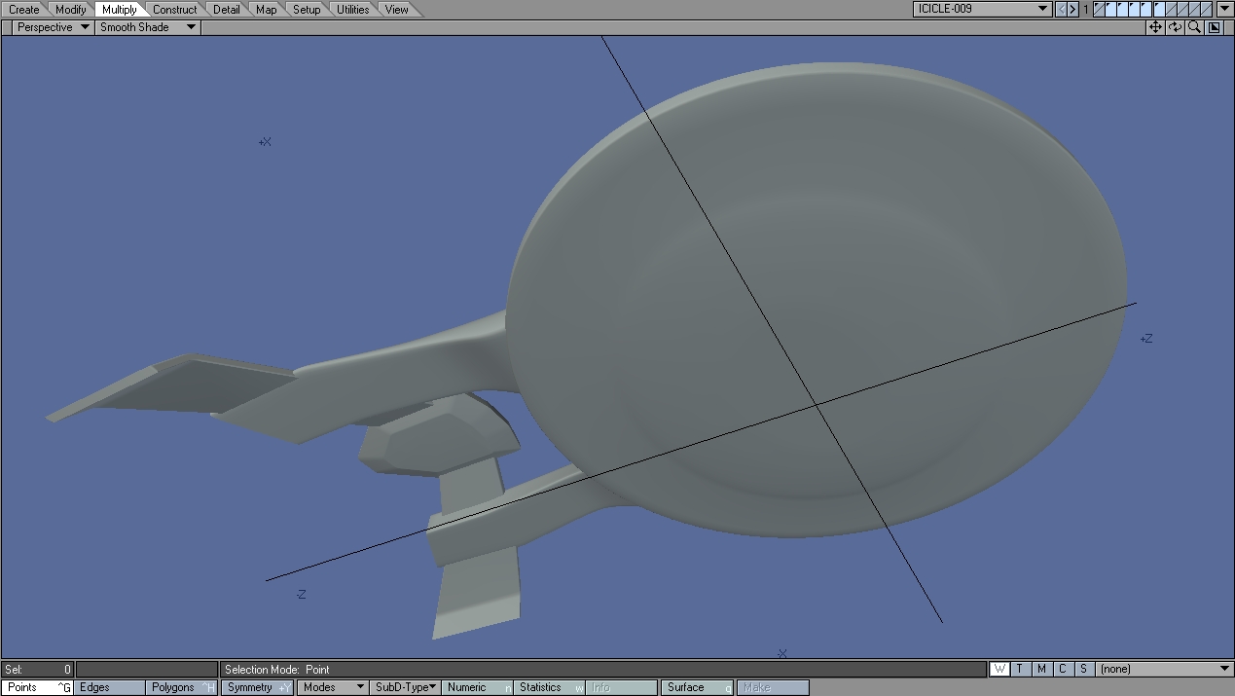Toggle Symmetry mode

(x=258, y=687)
